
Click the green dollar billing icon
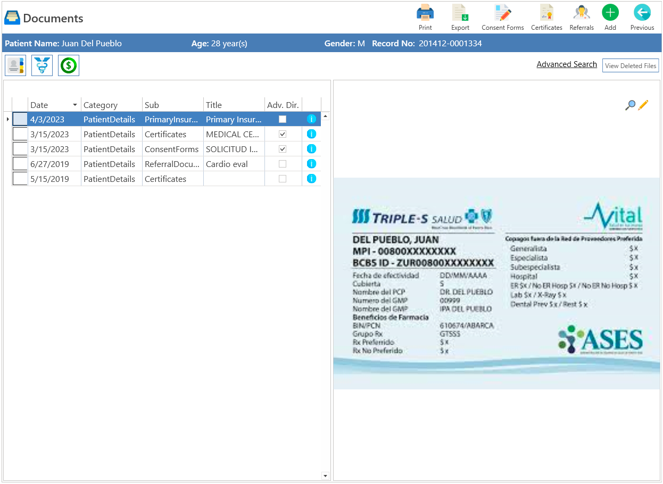pos(69,65)
